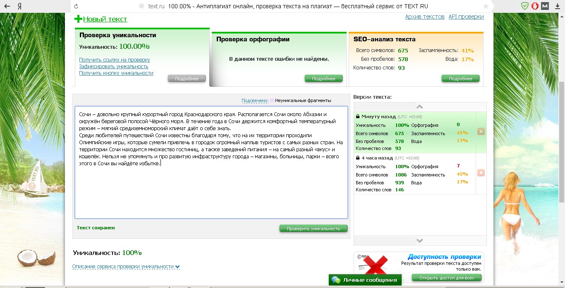This screenshot has height=288, width=565.
Task: Open Новый текст link
Action: click(x=105, y=19)
